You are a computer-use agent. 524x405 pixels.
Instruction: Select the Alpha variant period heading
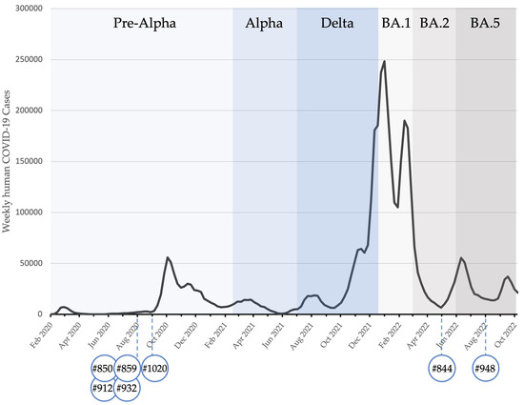(264, 23)
